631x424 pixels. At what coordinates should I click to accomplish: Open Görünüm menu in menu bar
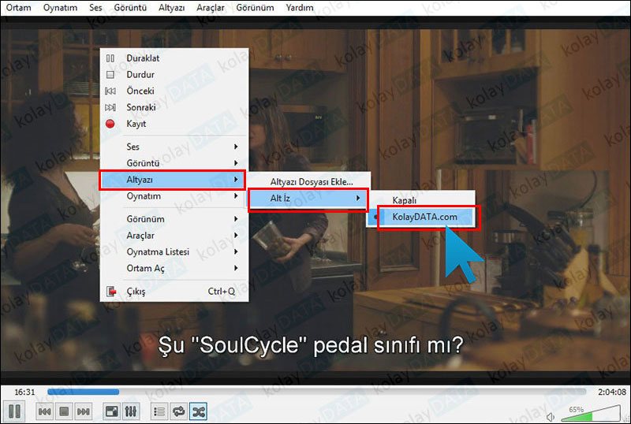click(255, 7)
